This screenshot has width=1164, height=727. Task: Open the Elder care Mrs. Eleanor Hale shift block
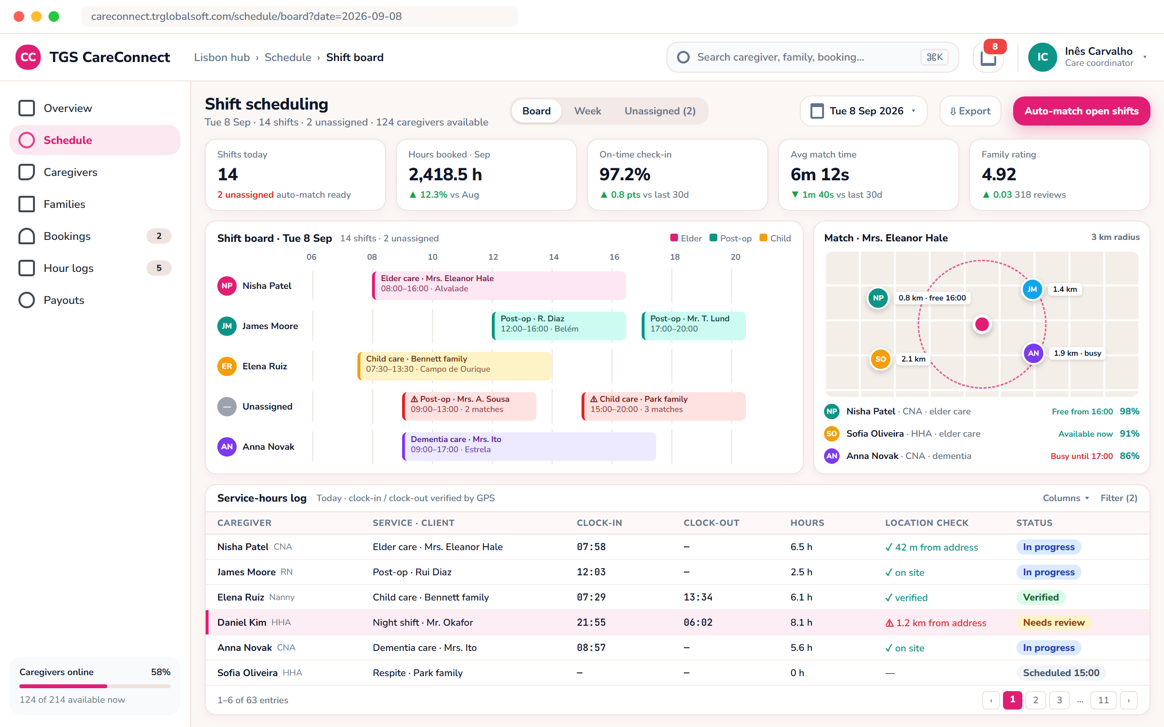[499, 286]
